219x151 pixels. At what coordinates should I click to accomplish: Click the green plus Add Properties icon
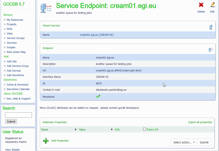click(46, 141)
